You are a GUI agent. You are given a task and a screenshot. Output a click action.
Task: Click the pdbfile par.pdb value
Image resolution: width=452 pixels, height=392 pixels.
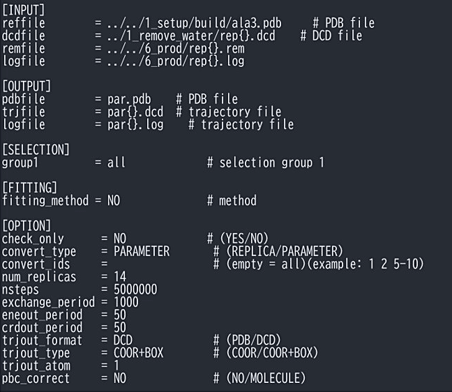pos(129,100)
